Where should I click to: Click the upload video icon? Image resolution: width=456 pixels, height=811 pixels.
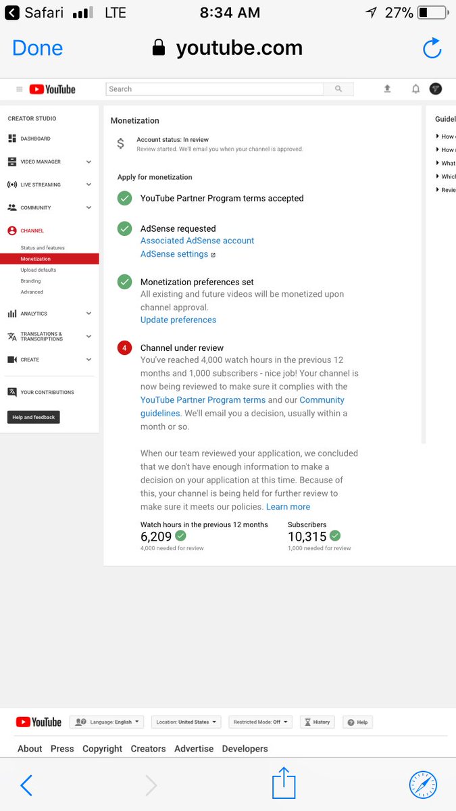click(387, 89)
